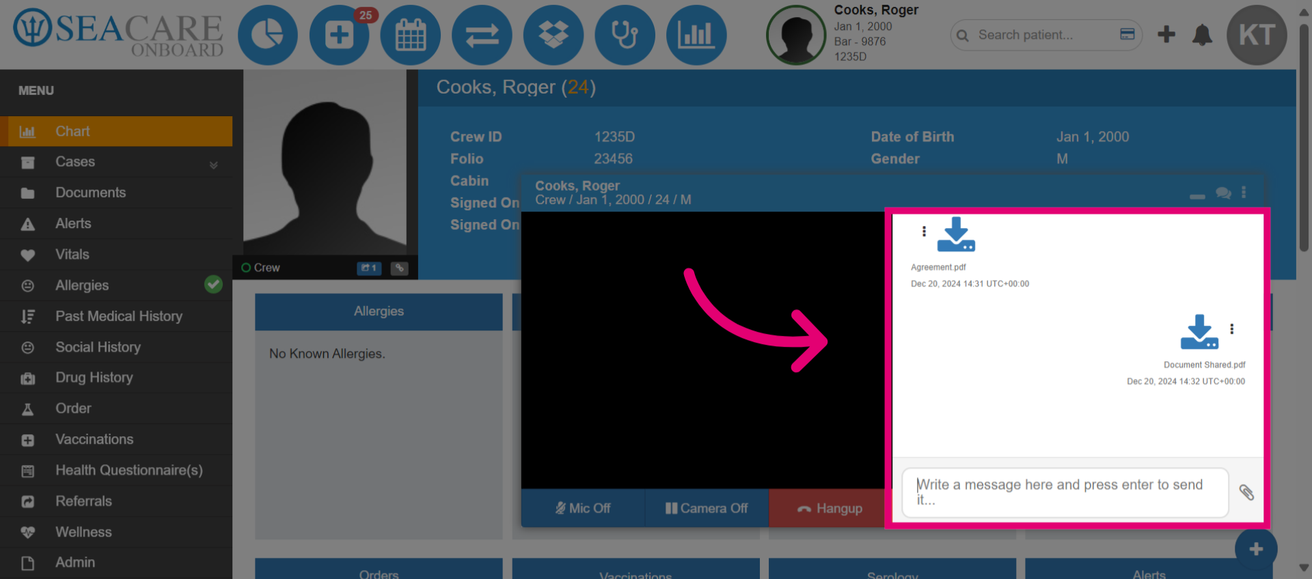Minimize the video call window
Viewport: 1312px width, 579px height.
[1197, 197]
